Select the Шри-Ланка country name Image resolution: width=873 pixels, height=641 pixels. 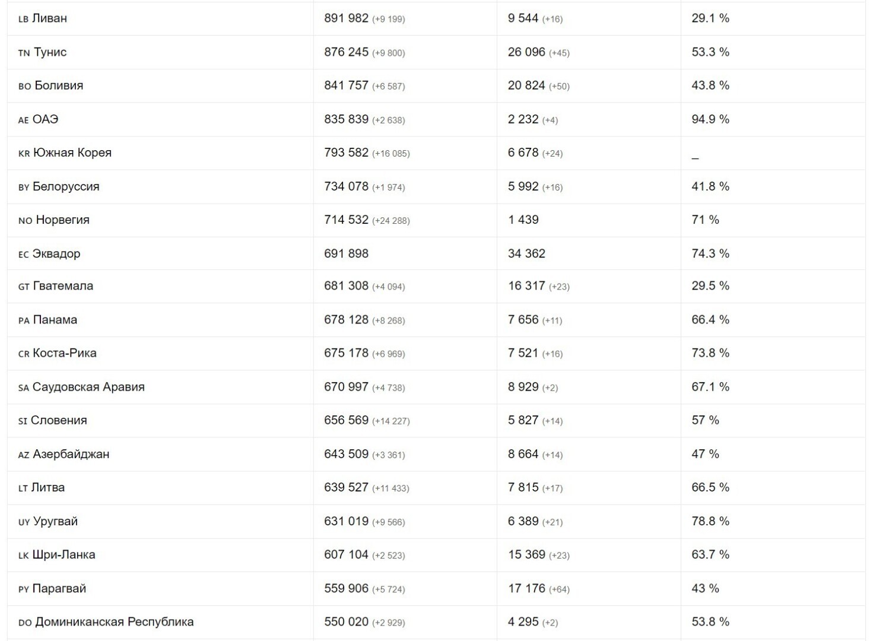click(x=64, y=555)
